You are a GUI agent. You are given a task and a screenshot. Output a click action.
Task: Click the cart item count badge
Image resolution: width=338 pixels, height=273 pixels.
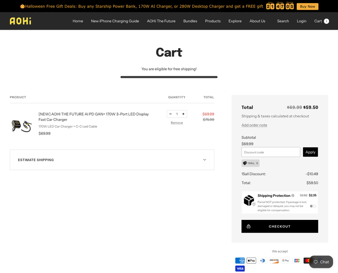pos(327,21)
